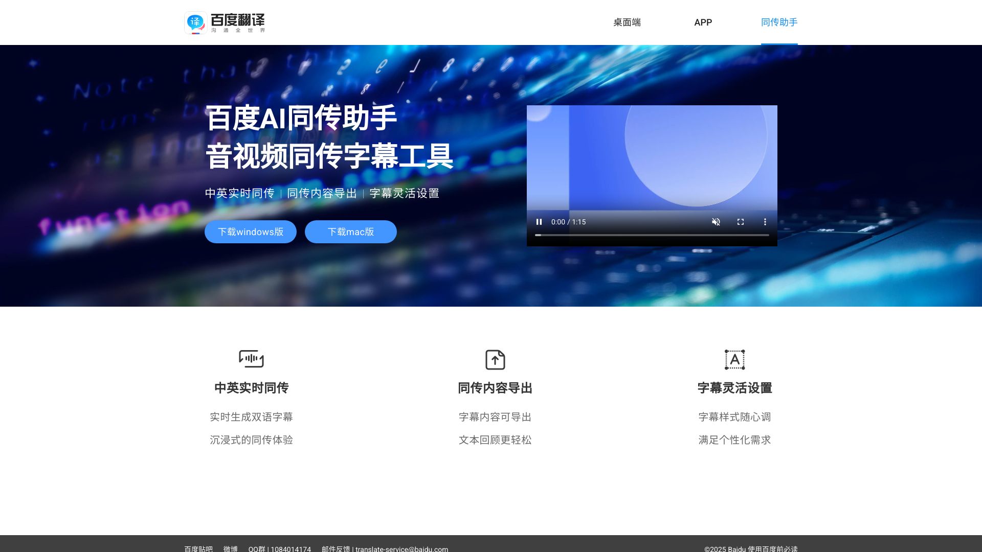Screen dimensions: 982x552
Task: Click the video progress bar
Action: coord(652,235)
